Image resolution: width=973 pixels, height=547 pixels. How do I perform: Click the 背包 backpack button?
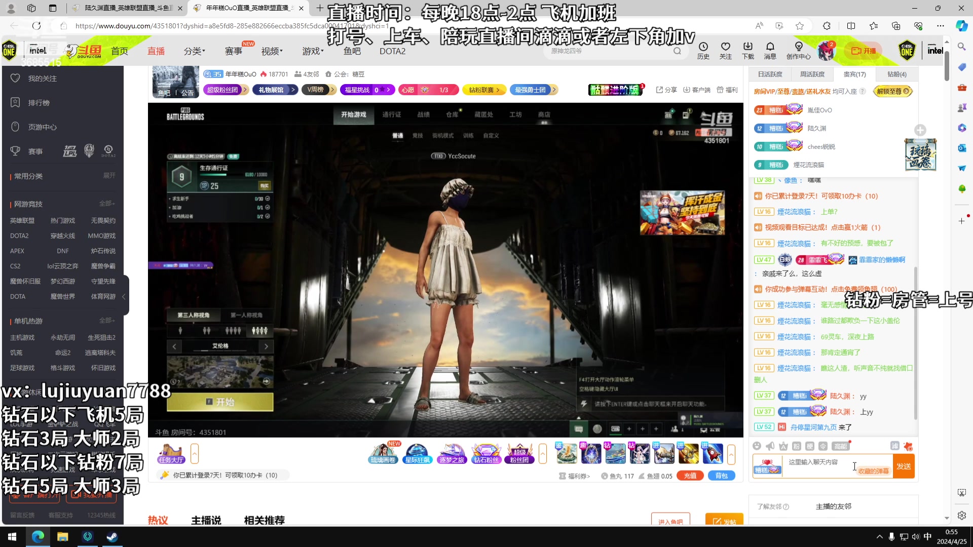tap(722, 476)
